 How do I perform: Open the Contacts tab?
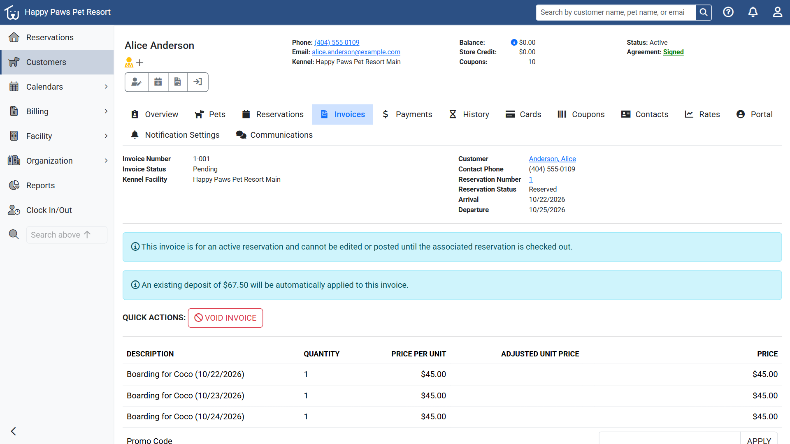coord(644,114)
